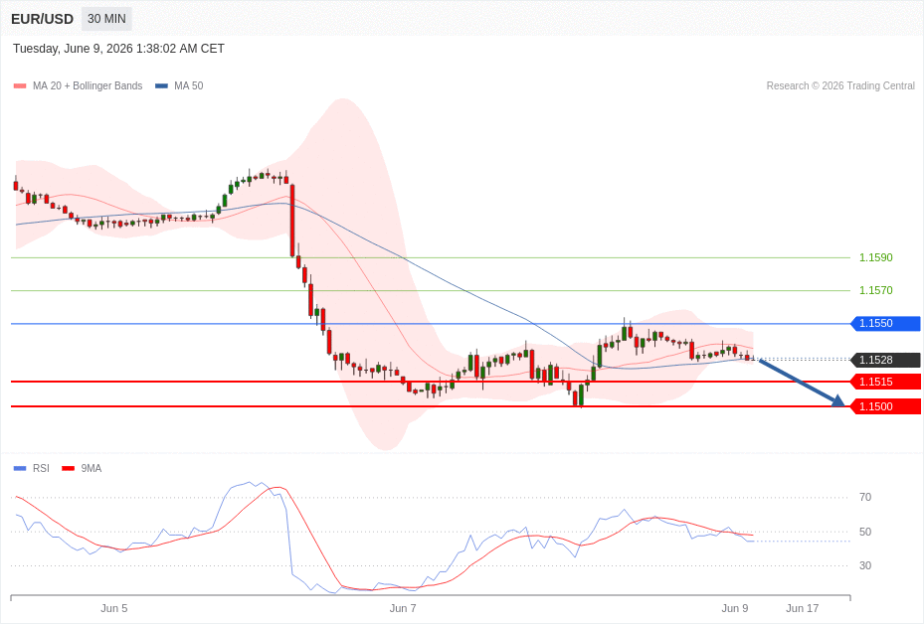
Task: Click the red 1.1500 support price tag
Action: pyautogui.click(x=885, y=406)
